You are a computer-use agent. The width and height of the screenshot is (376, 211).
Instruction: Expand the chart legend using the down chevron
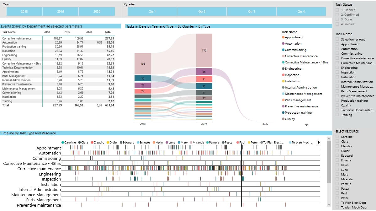[x=306, y=125]
